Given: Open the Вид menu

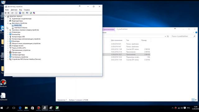Looking at the screenshot, I should [21, 10].
